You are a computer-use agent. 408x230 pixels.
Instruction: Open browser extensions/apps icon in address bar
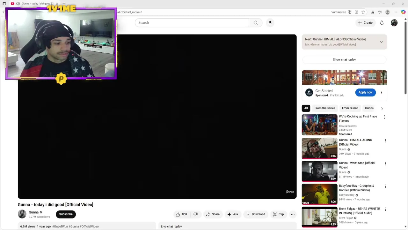coord(356,12)
